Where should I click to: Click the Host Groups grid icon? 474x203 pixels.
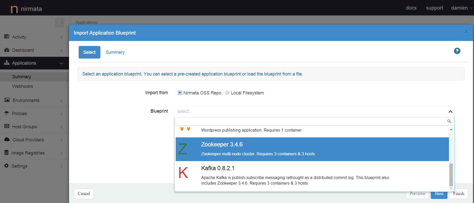[x=7, y=126]
